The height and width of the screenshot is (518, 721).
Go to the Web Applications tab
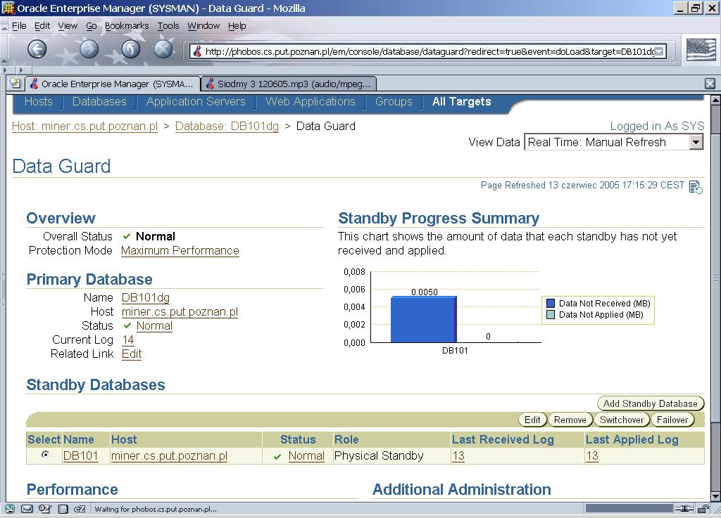coord(311,101)
